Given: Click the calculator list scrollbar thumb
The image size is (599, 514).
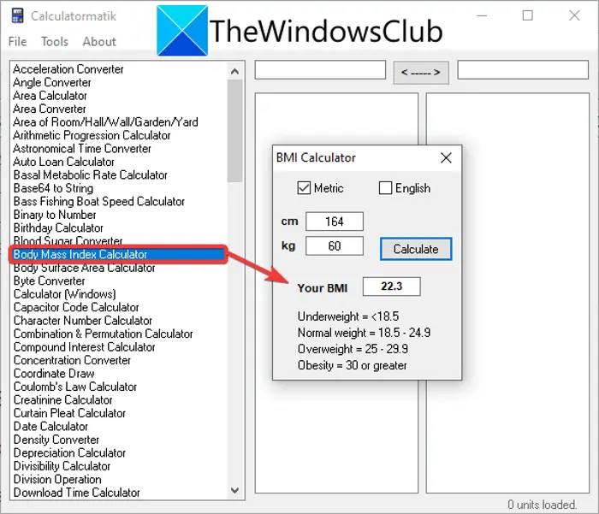Looking at the screenshot, I should pos(235,131).
